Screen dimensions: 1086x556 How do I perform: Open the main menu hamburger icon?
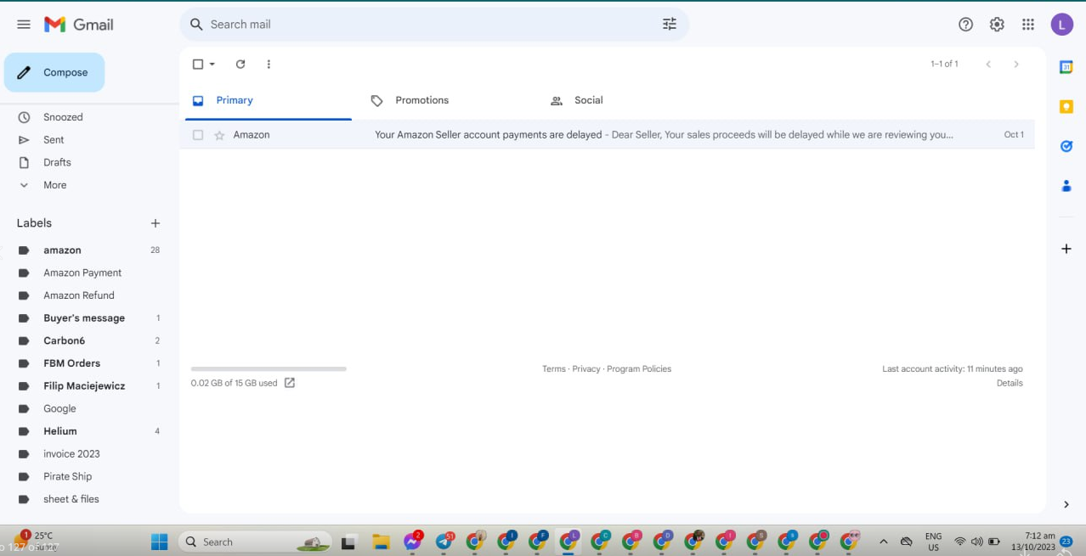[24, 25]
